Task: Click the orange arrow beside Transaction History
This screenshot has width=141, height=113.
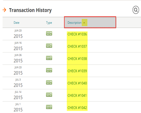Action: (x=4, y=10)
